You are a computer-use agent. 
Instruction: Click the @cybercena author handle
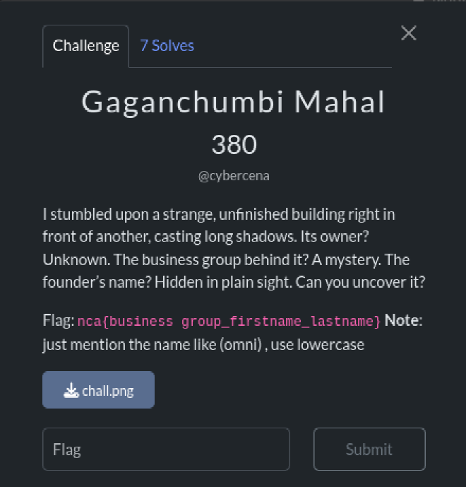[x=234, y=176]
